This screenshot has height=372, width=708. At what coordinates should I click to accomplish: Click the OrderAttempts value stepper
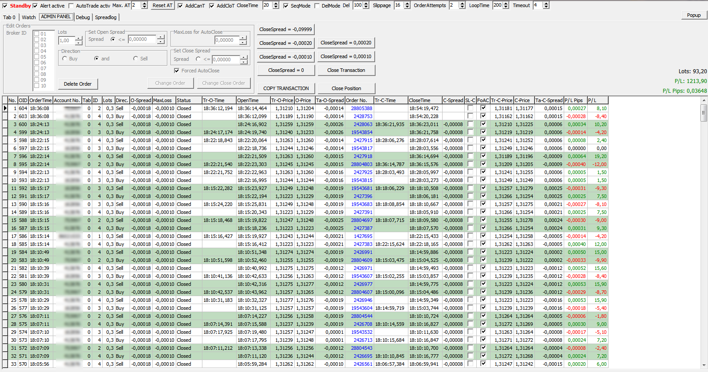pyautogui.click(x=462, y=5)
